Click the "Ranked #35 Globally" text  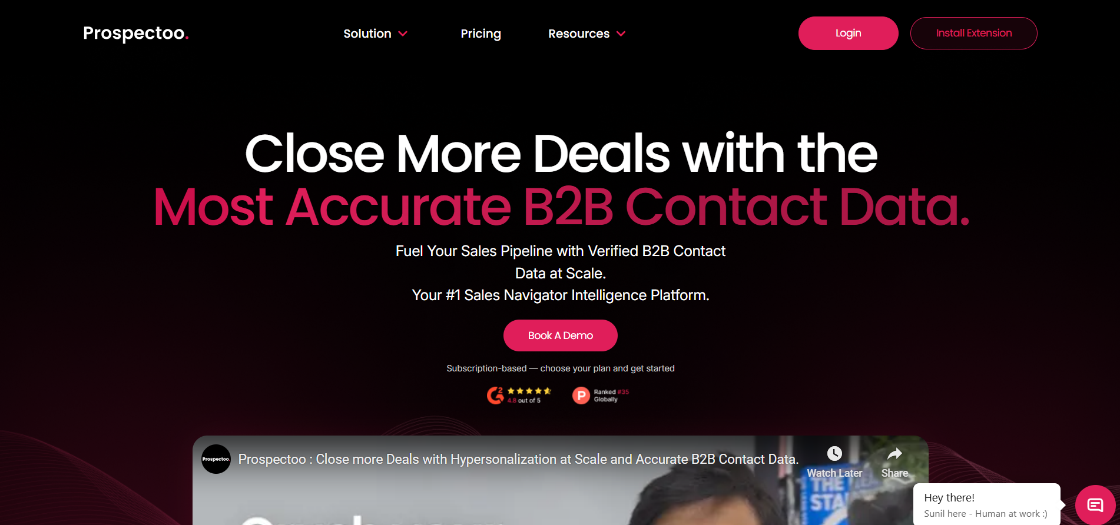(611, 396)
